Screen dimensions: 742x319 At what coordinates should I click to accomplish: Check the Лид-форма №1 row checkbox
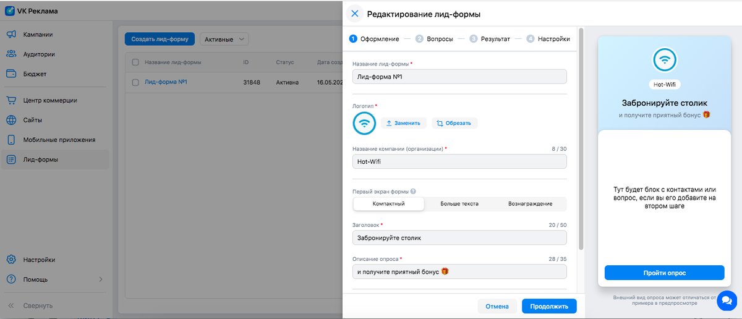(x=135, y=82)
